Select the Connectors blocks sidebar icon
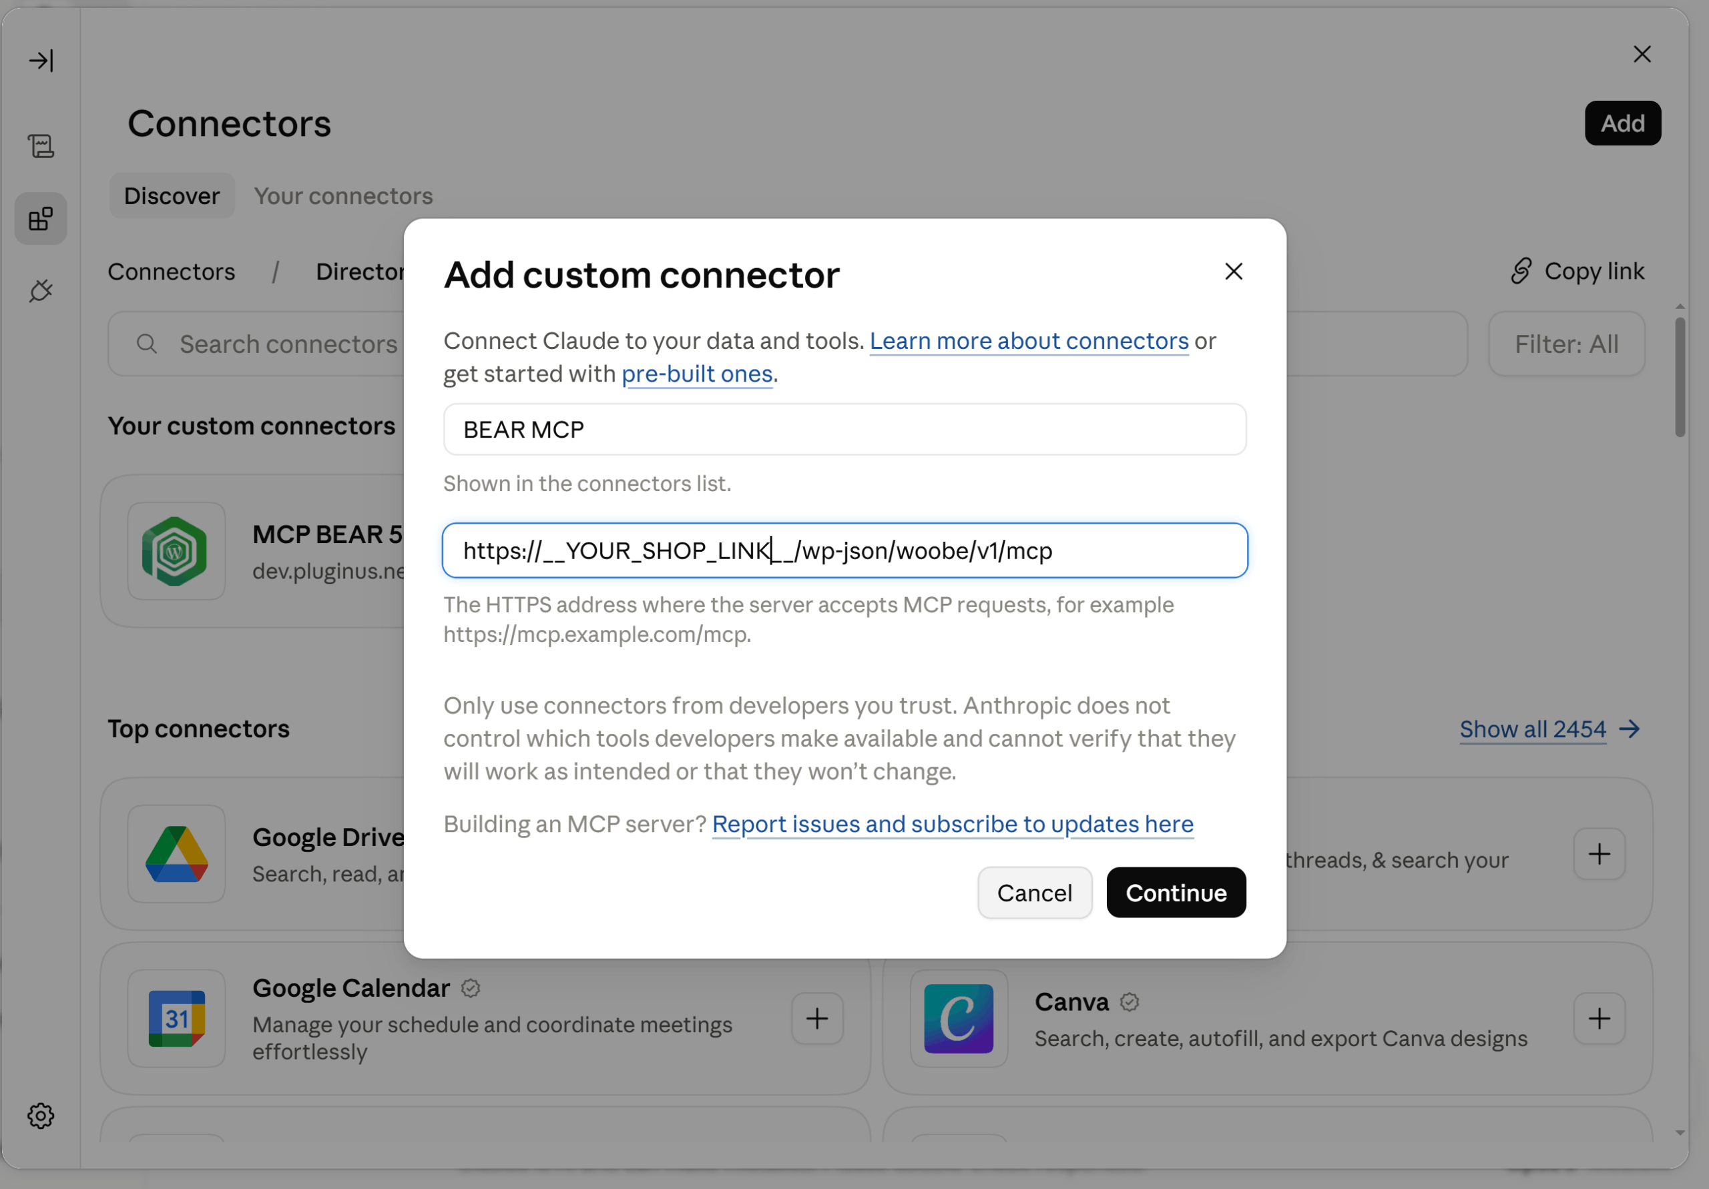Image resolution: width=1709 pixels, height=1189 pixels. [x=41, y=219]
